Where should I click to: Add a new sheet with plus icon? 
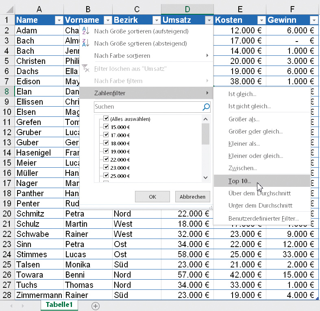click(96, 306)
